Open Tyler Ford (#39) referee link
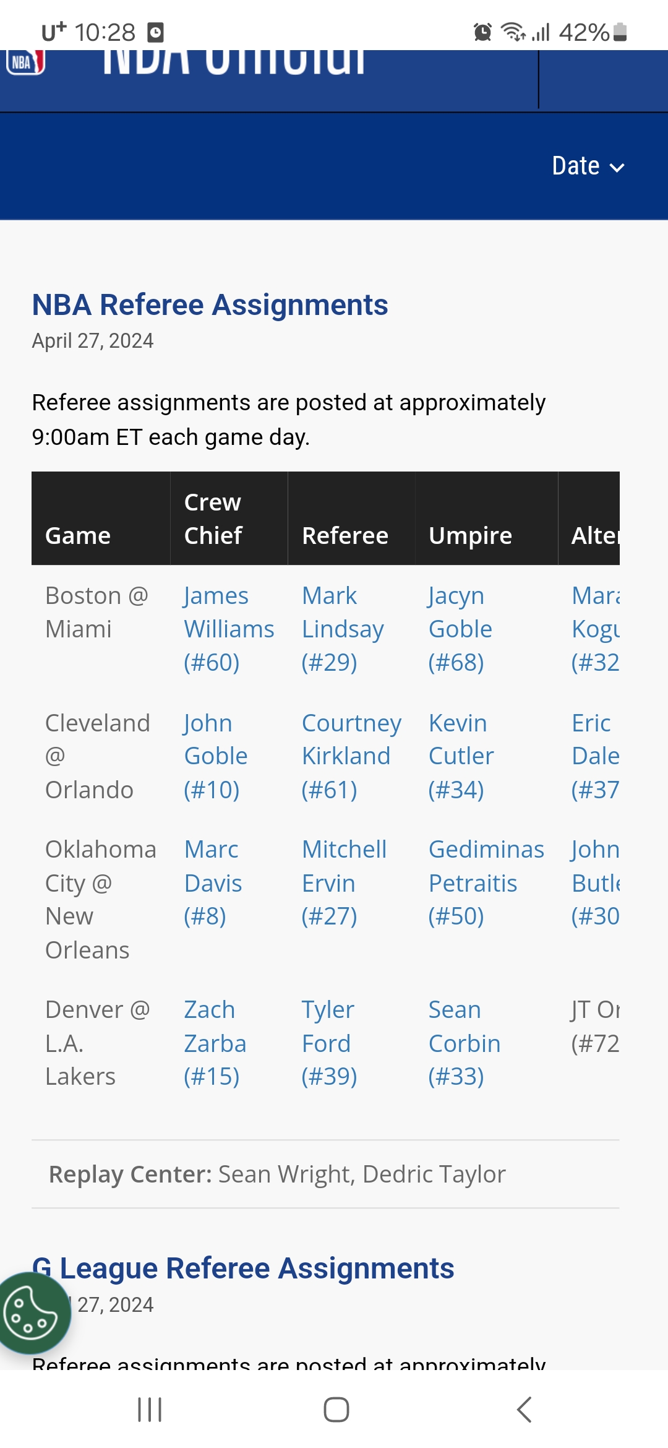 329,1043
